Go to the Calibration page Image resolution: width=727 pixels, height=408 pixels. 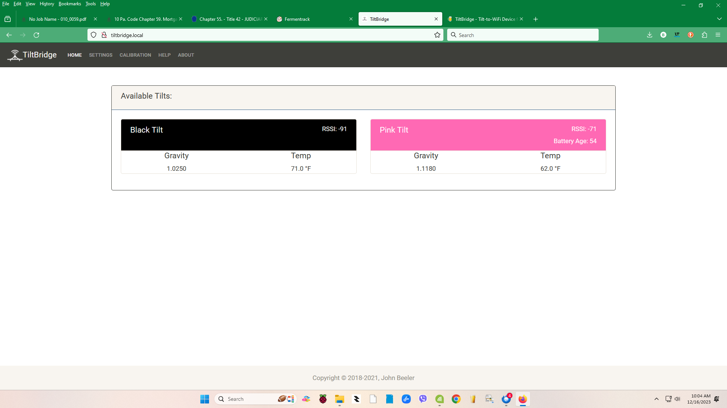tap(135, 55)
